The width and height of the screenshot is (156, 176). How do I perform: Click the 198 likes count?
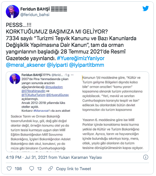click(x=18, y=169)
